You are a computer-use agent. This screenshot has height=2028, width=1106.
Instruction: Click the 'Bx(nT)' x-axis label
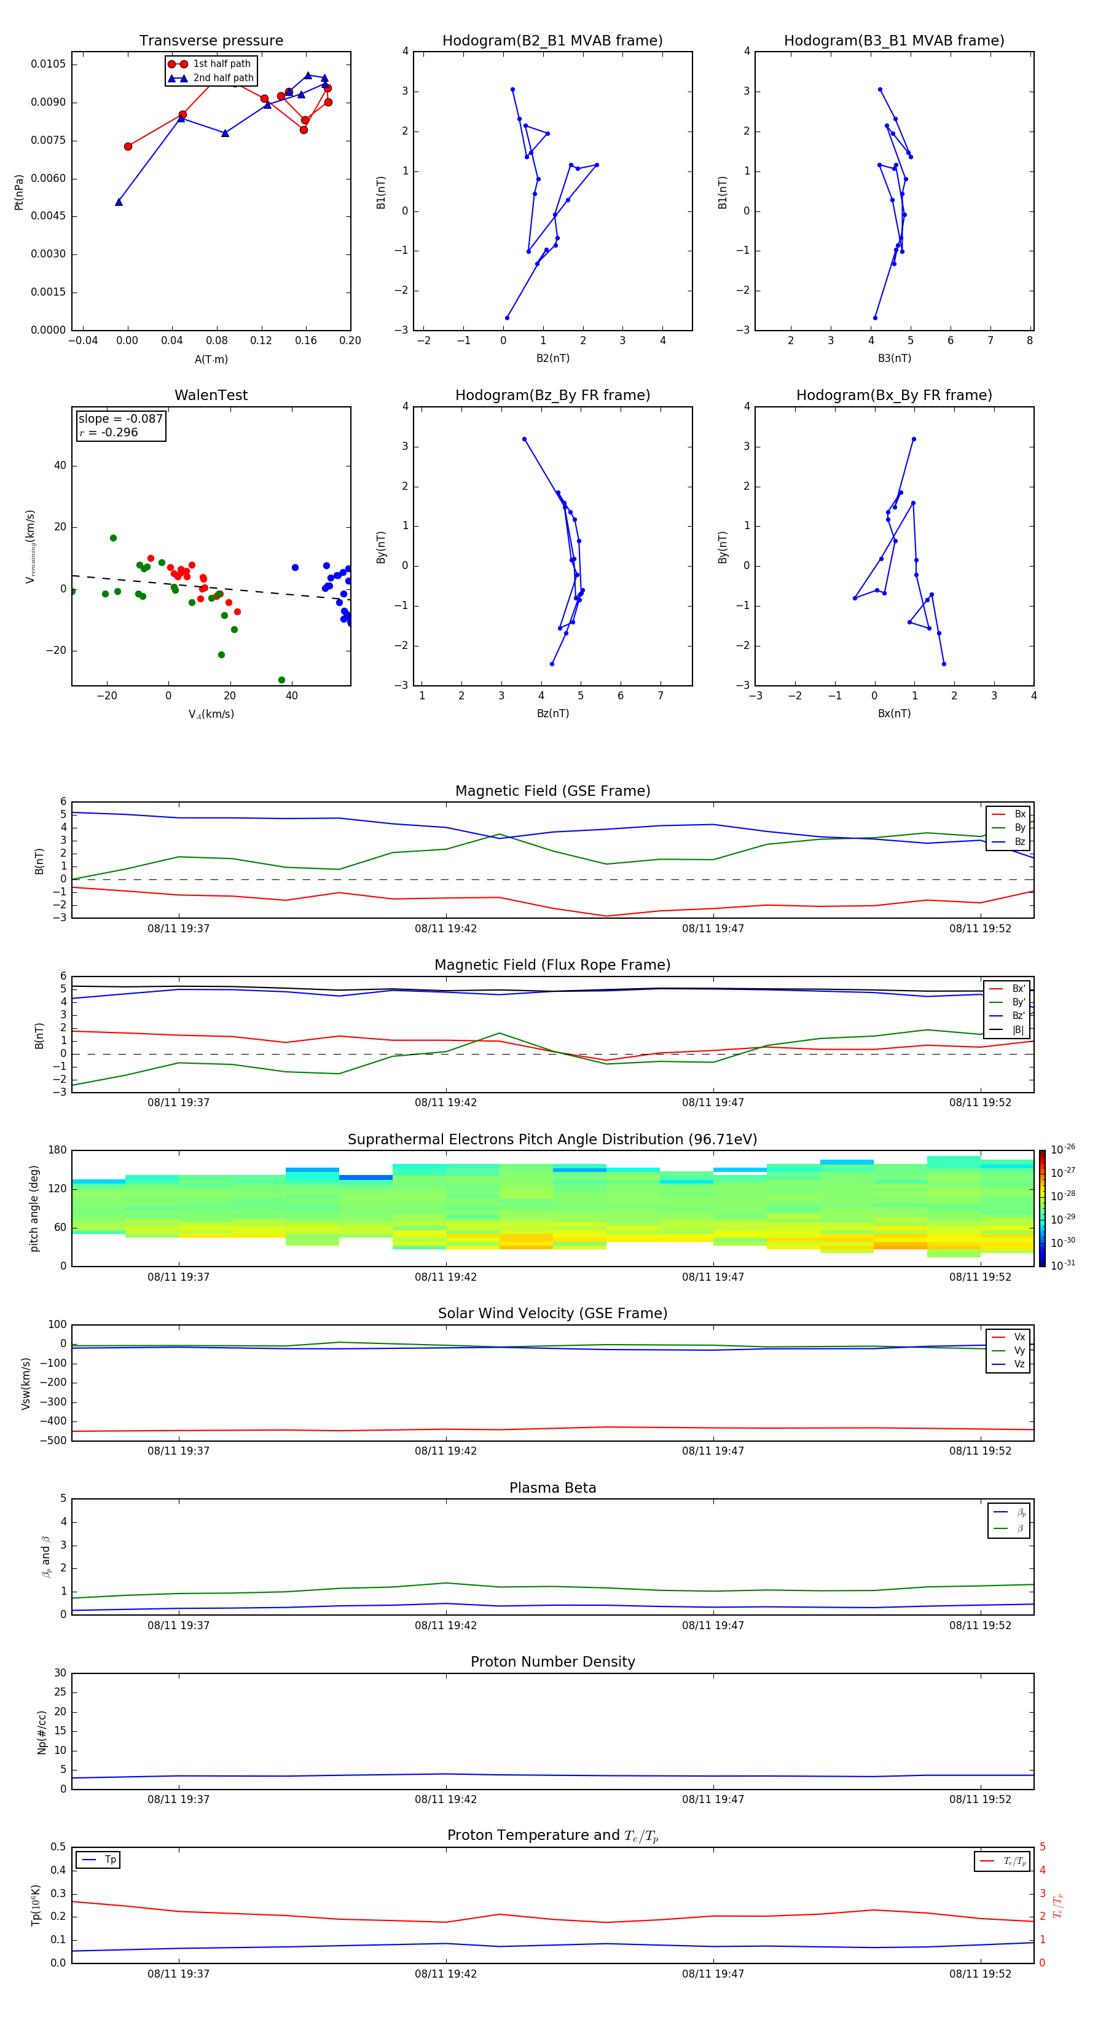click(x=894, y=713)
